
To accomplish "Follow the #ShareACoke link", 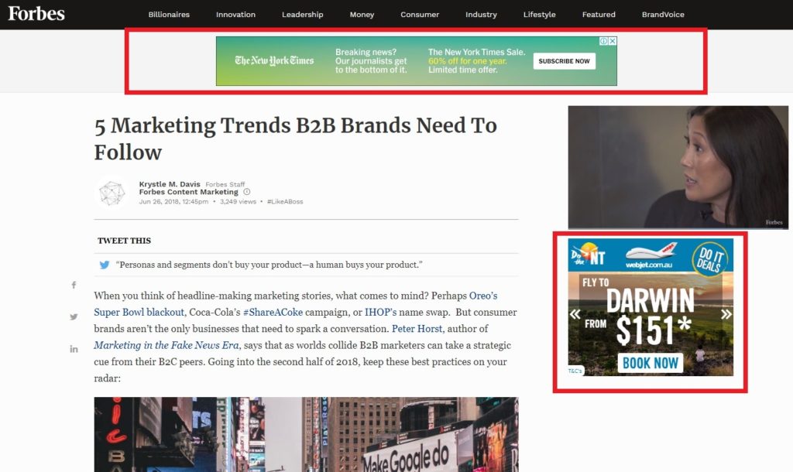I will point(272,312).
